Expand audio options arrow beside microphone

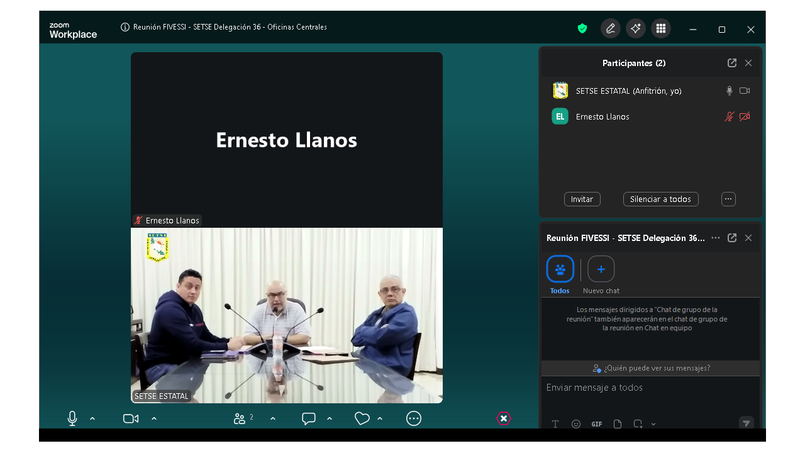92,419
